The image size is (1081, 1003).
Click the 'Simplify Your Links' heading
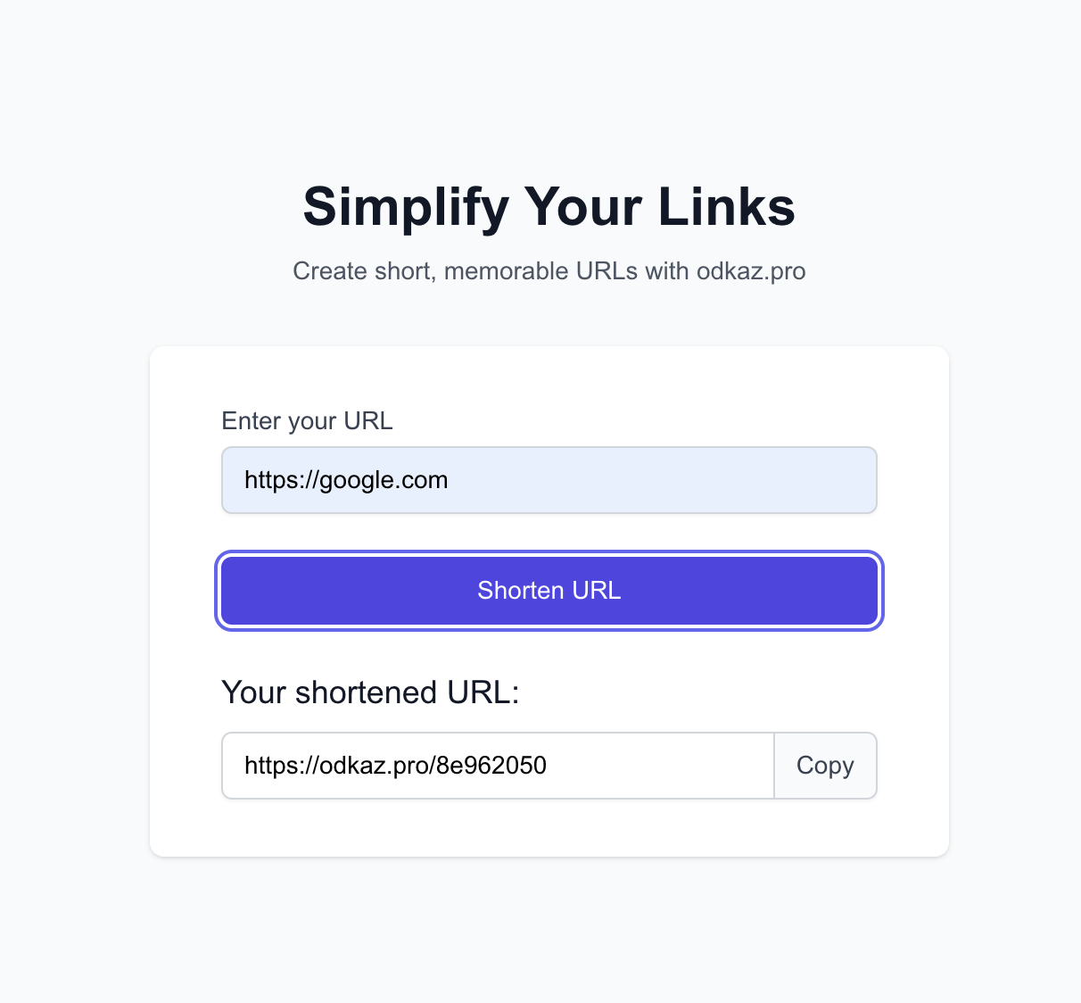(549, 207)
